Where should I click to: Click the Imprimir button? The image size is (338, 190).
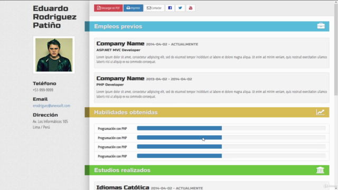pyautogui.click(x=133, y=8)
